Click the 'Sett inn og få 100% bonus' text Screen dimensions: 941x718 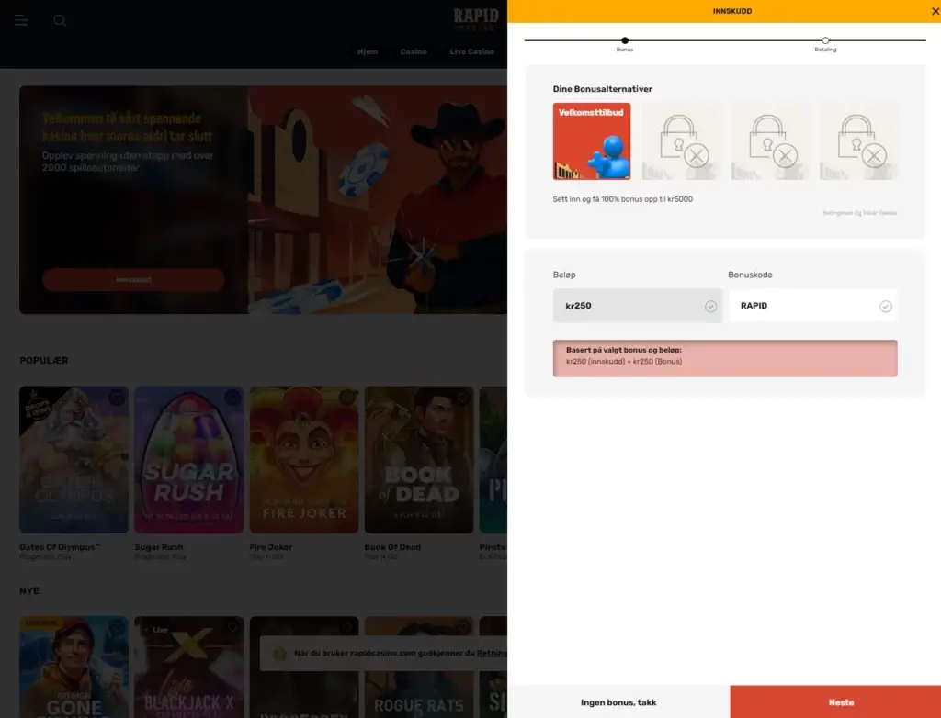(623, 199)
